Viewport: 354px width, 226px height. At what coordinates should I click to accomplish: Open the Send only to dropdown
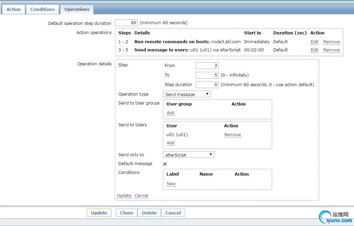(x=189, y=155)
